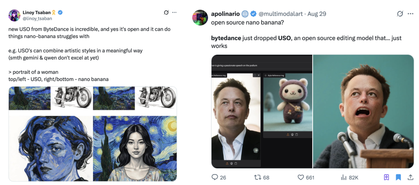The height and width of the screenshot is (185, 419).
Task: Click the purple star bookmark-folder icon
Action: 386,177
